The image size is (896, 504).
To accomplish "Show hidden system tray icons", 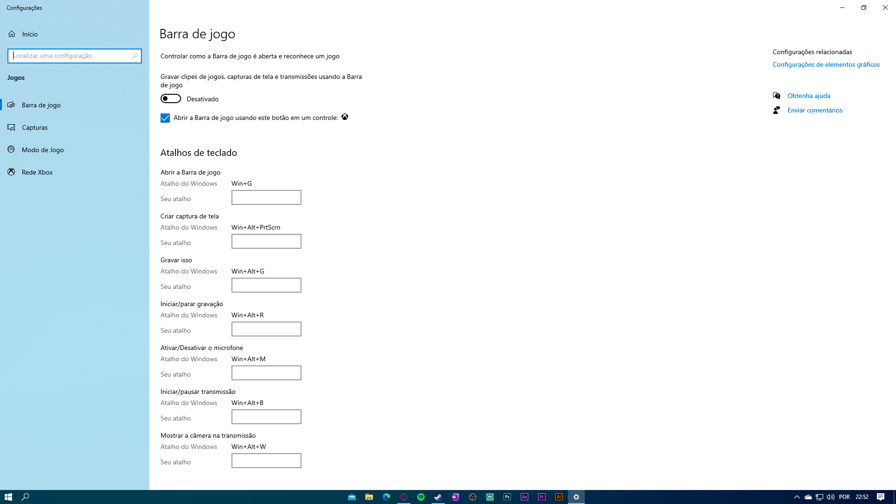I will click(x=797, y=497).
